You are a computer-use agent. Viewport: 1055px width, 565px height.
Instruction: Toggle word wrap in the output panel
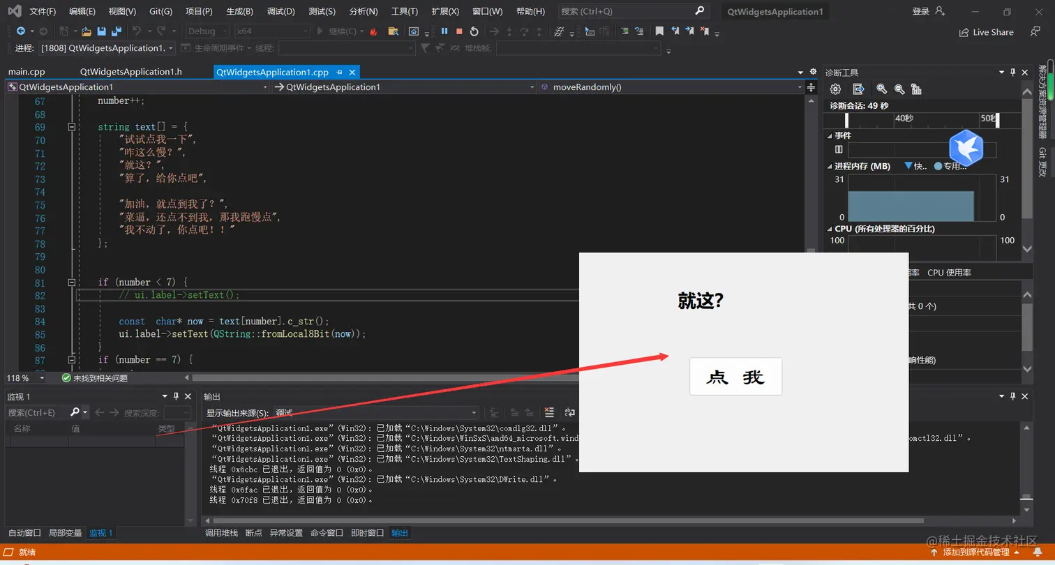click(x=569, y=412)
